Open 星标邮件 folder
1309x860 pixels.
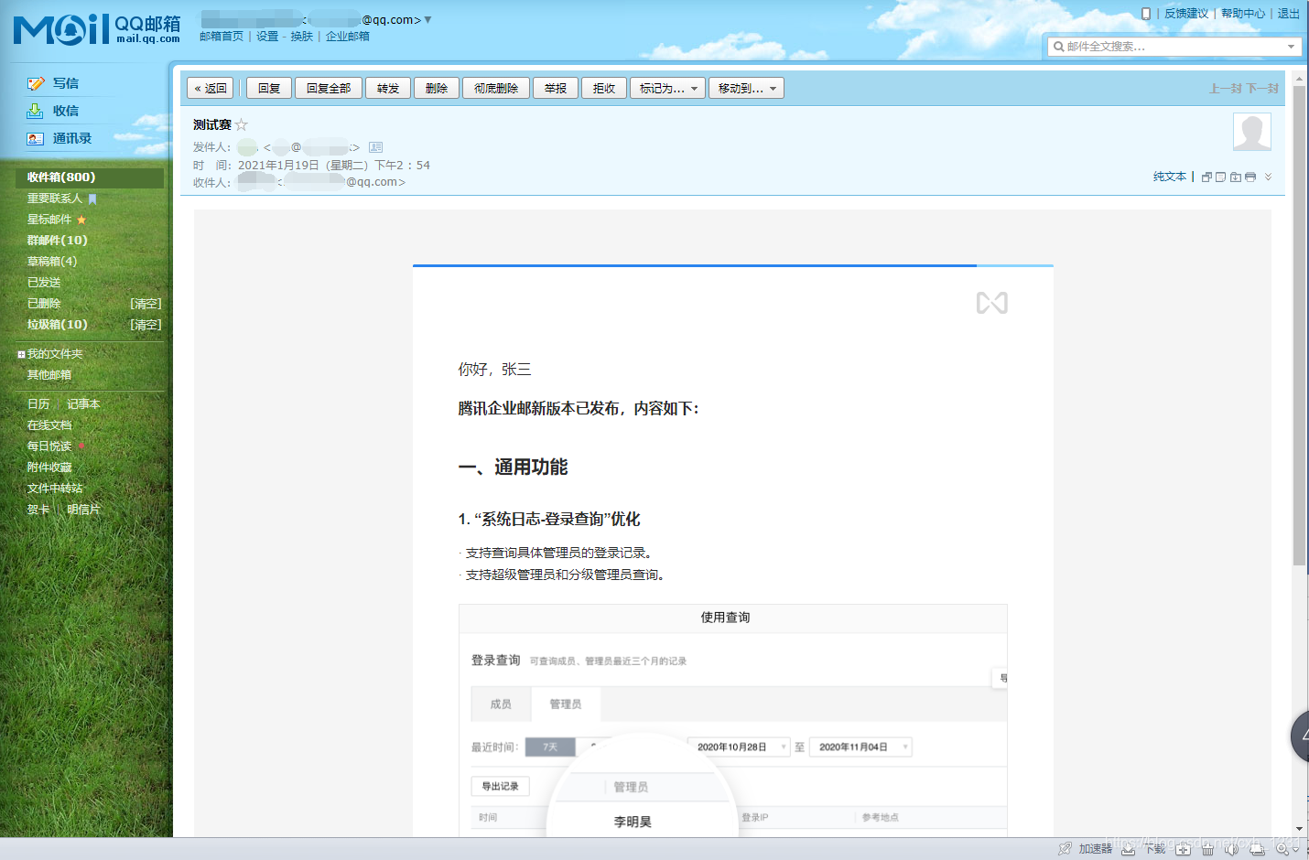pos(49,220)
